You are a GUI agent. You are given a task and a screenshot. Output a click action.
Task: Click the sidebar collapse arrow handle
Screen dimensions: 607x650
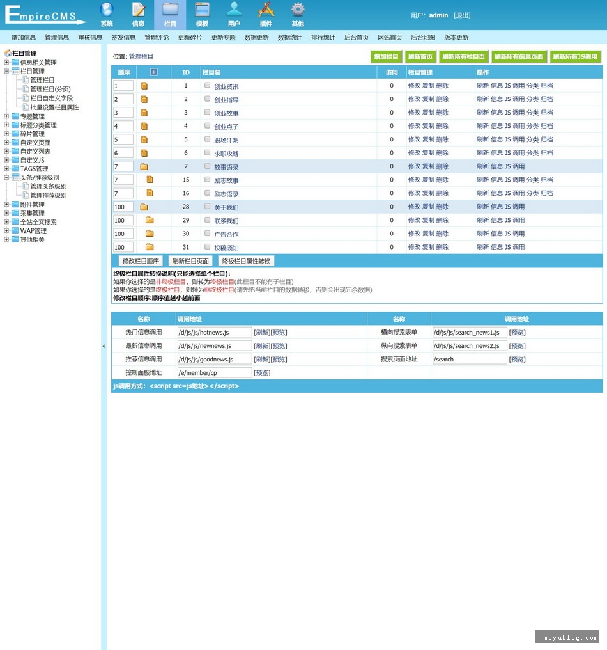(x=104, y=346)
